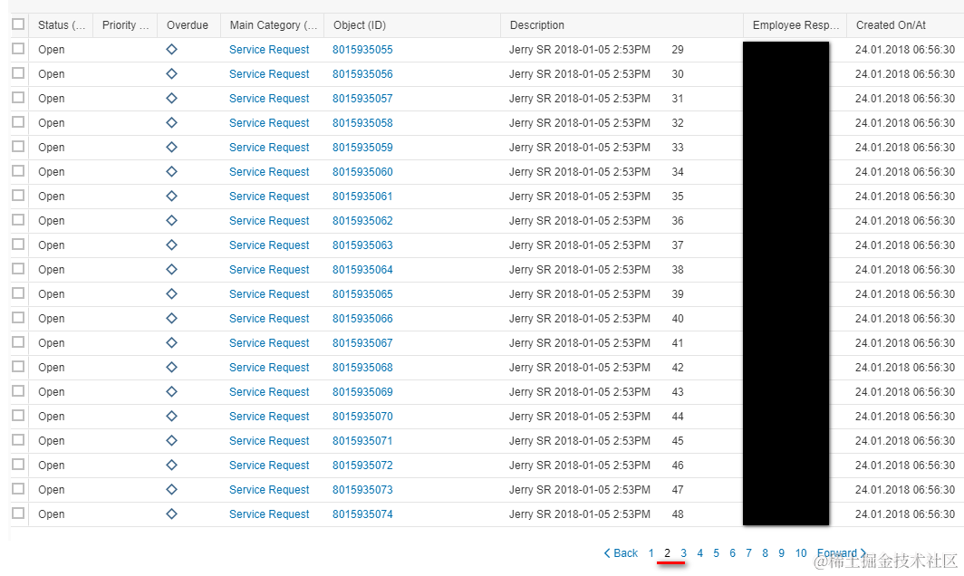The height and width of the screenshot is (576, 964).
Task: Open Service Request link for 8015935071
Action: coord(269,441)
